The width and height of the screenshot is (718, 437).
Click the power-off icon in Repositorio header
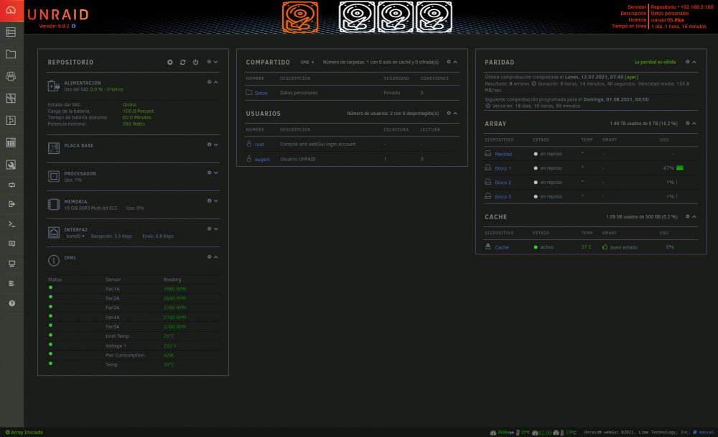tap(195, 62)
